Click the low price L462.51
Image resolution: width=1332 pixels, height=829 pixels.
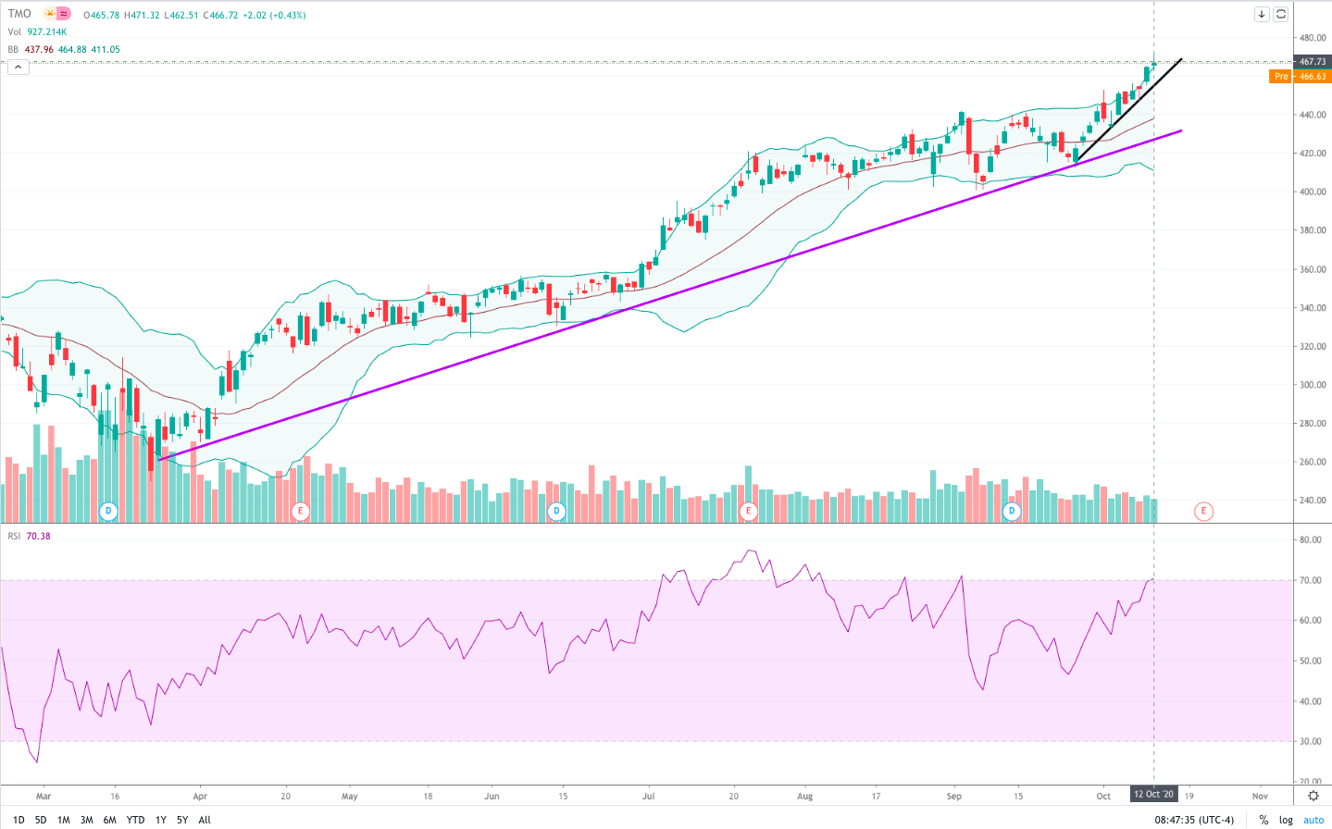click(x=182, y=15)
